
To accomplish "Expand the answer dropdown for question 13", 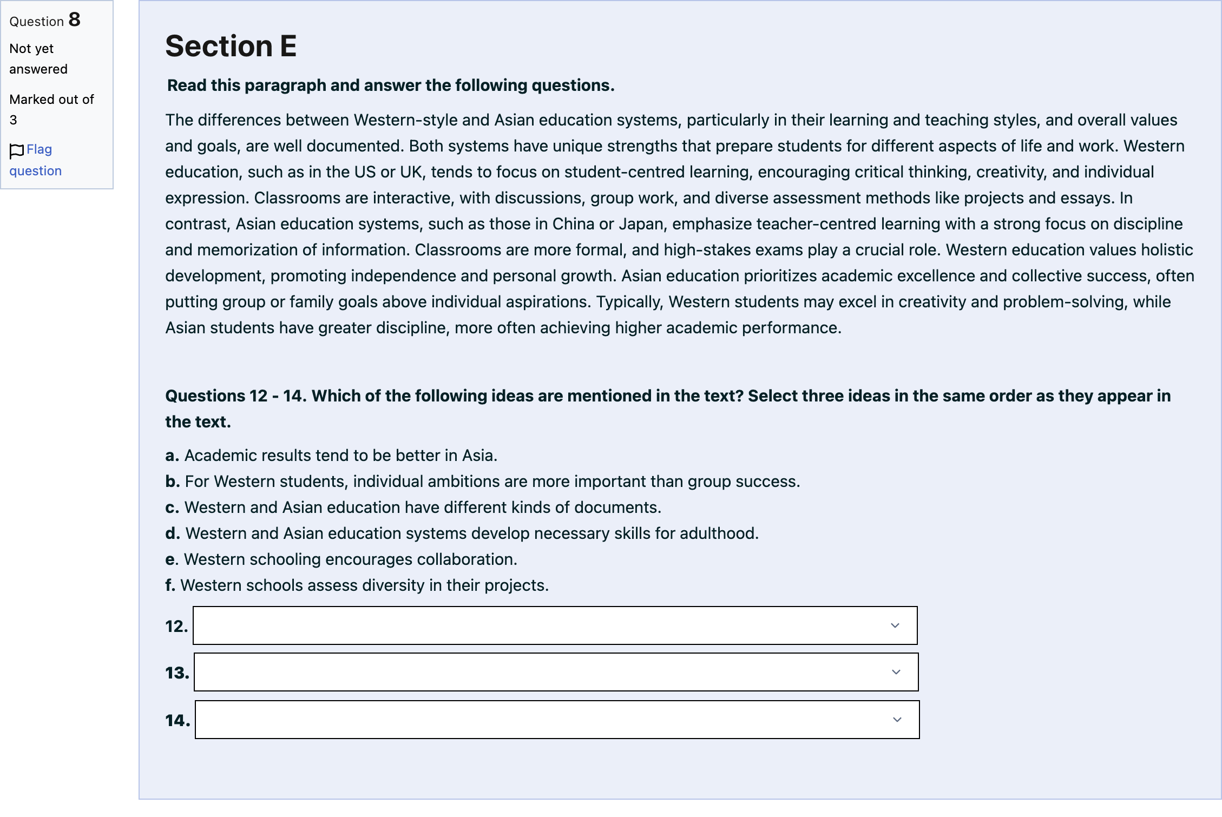I will (x=556, y=672).
